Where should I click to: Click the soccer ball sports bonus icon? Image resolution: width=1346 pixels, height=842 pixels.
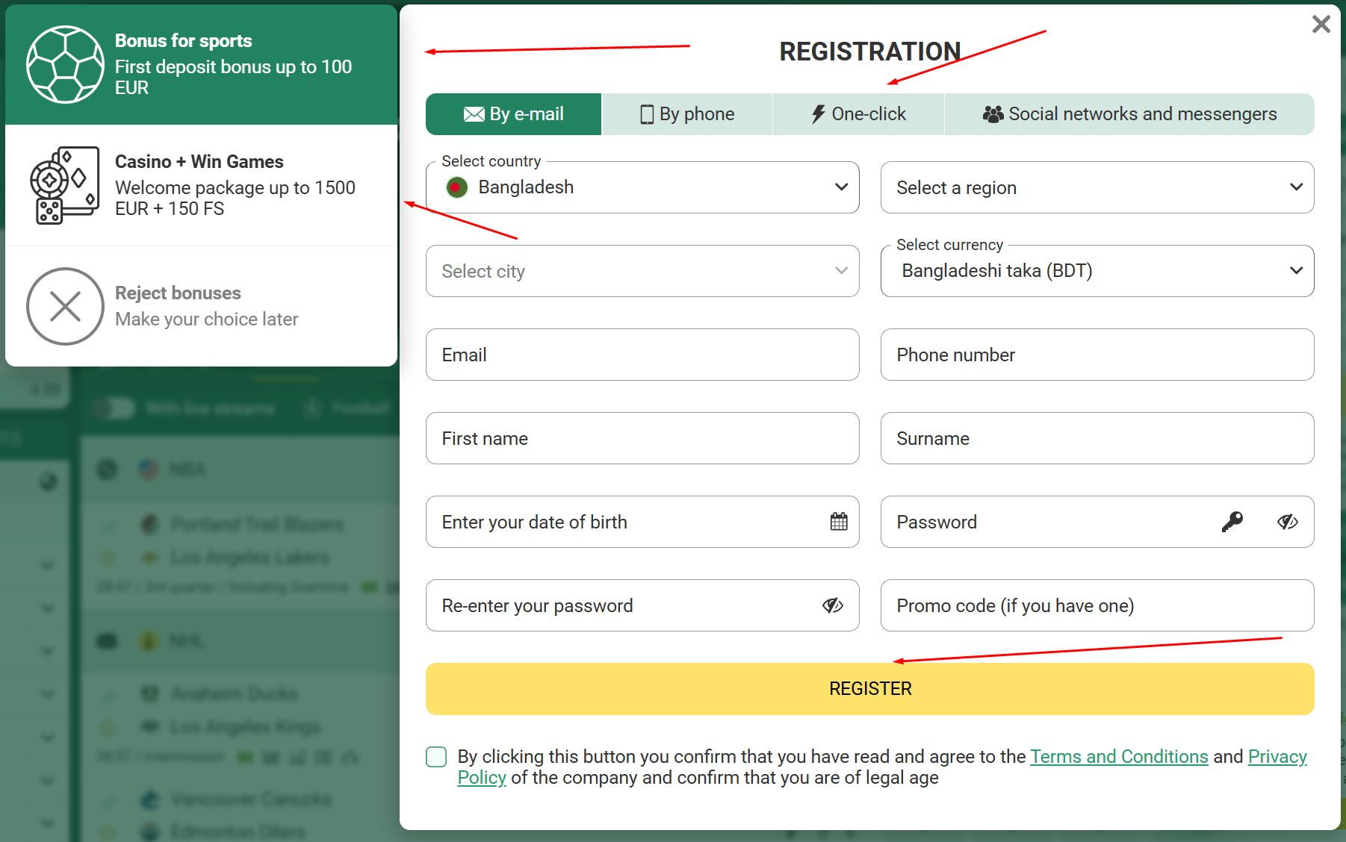(x=65, y=65)
